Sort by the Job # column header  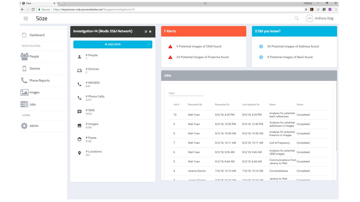(x=176, y=105)
